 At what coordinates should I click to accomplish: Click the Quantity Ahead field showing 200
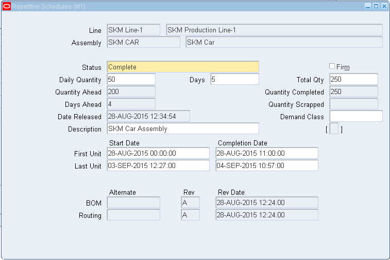(131, 92)
